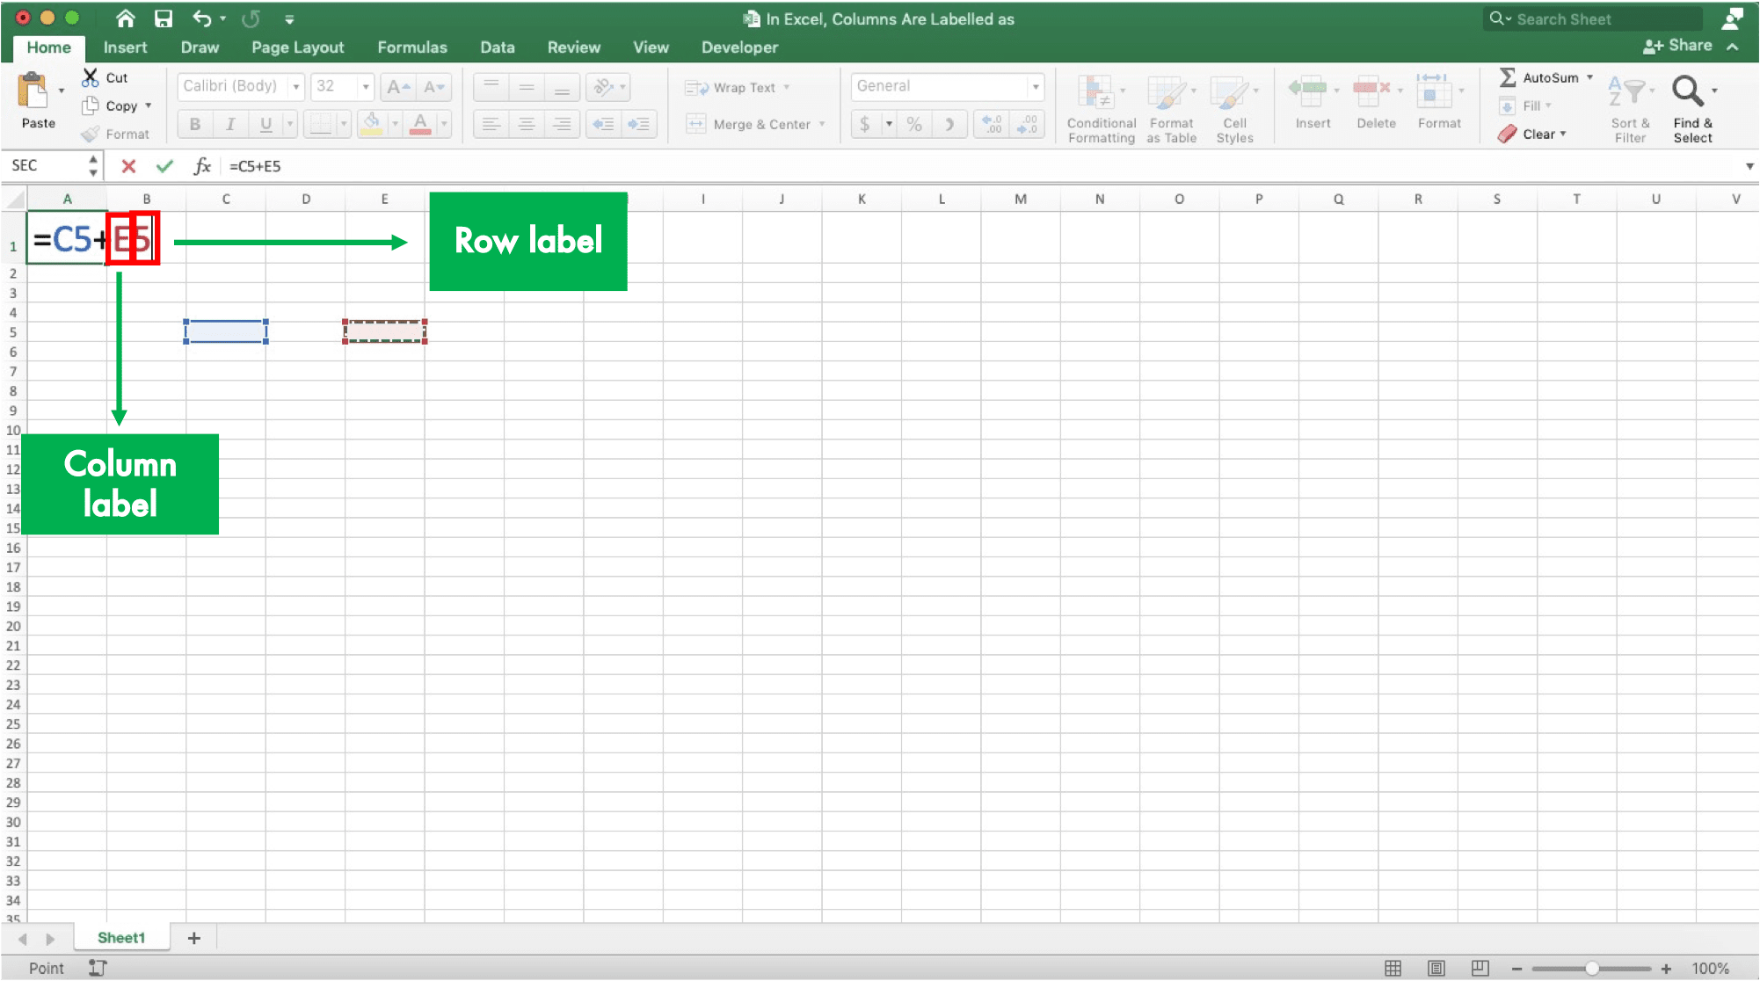Viewport: 1760px width, 981px height.
Task: Switch to Page Layout view in the status bar
Action: (x=1436, y=968)
